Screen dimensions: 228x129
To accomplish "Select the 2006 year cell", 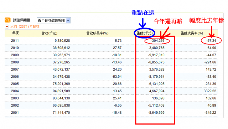I will point(15,77).
